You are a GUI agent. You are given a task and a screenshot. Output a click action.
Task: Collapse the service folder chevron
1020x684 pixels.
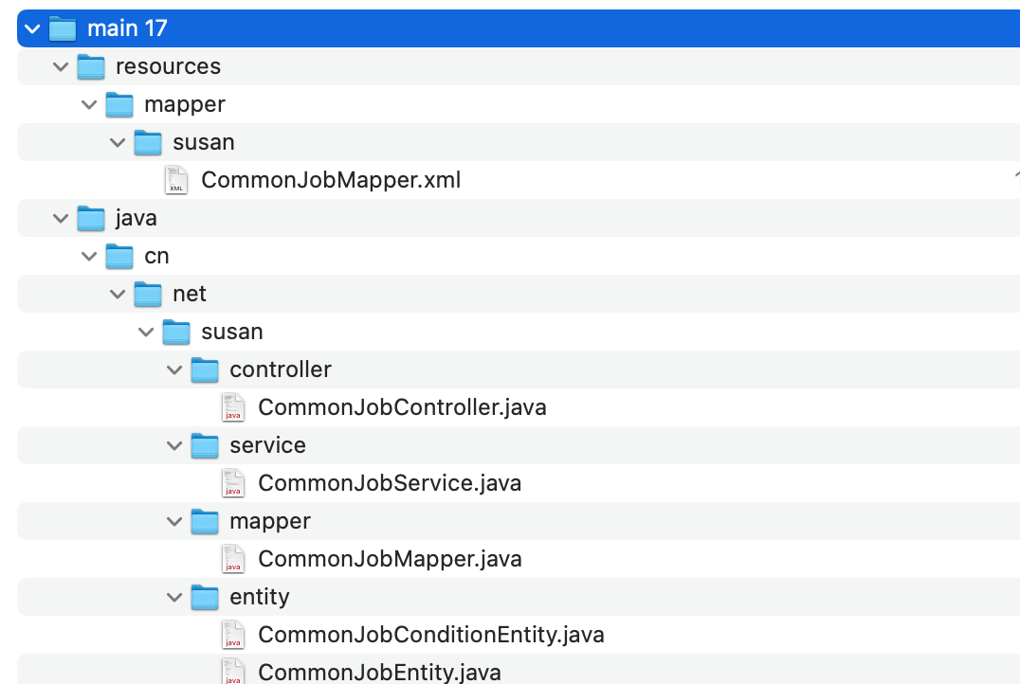(175, 445)
